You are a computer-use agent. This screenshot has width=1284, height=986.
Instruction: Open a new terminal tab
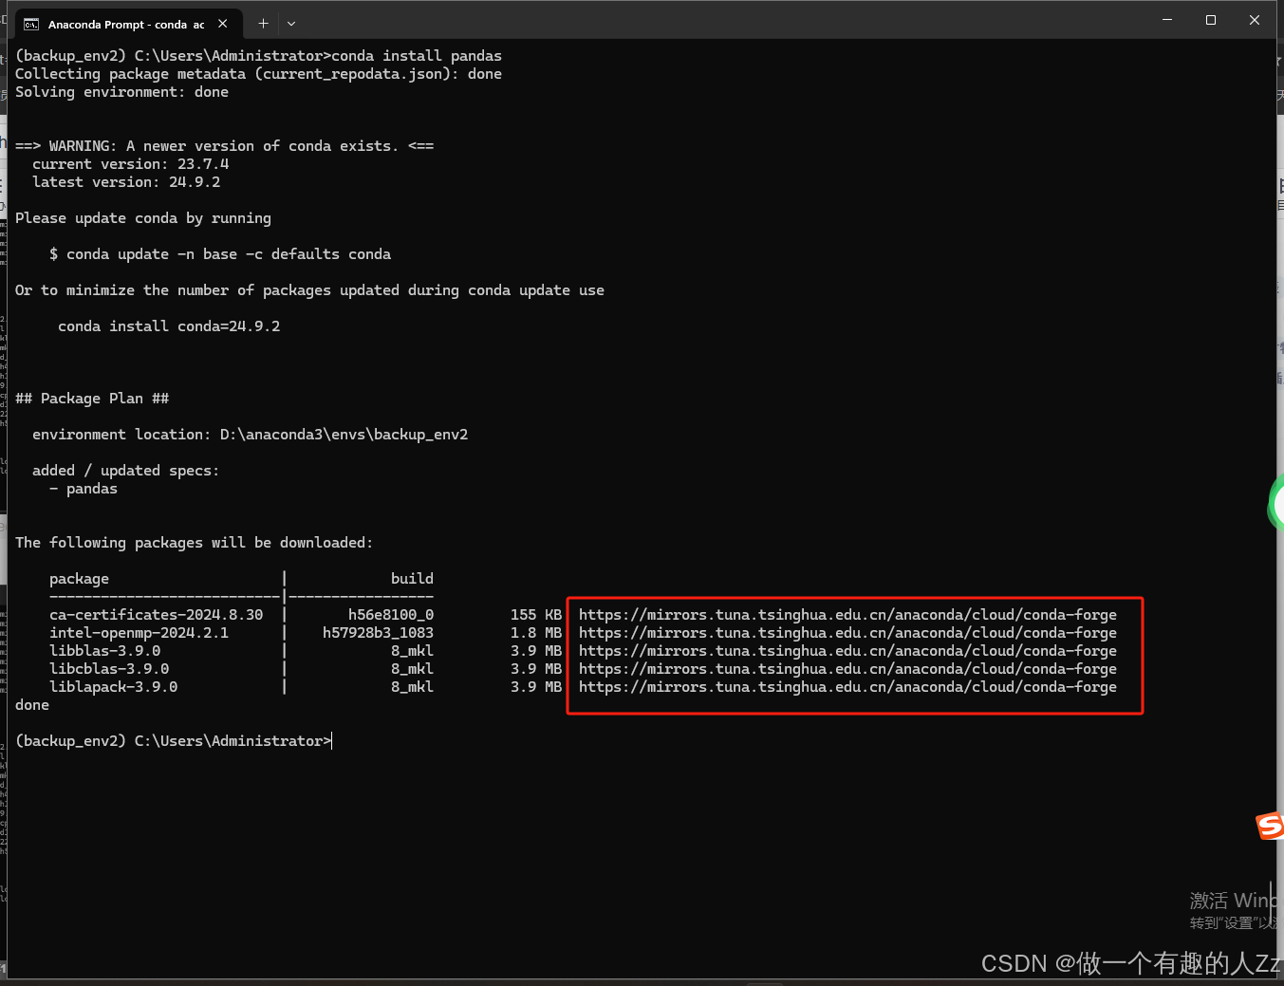click(263, 24)
